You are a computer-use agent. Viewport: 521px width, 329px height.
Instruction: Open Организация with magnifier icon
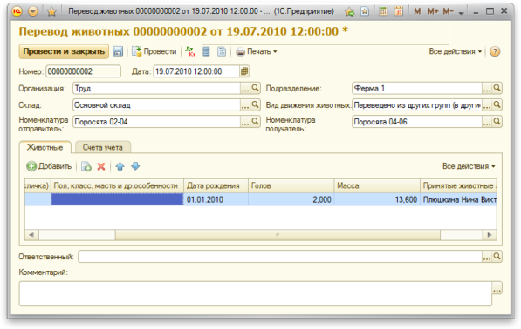click(255, 89)
